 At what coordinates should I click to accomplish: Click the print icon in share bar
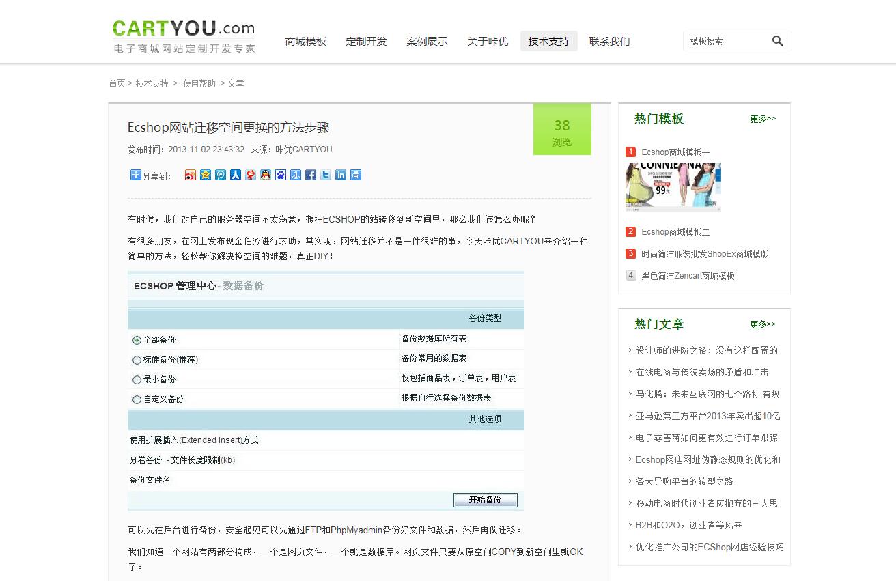coord(356,175)
